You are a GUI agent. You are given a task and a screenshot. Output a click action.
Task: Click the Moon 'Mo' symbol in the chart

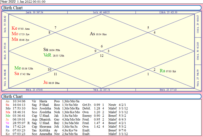[x=15, y=34]
